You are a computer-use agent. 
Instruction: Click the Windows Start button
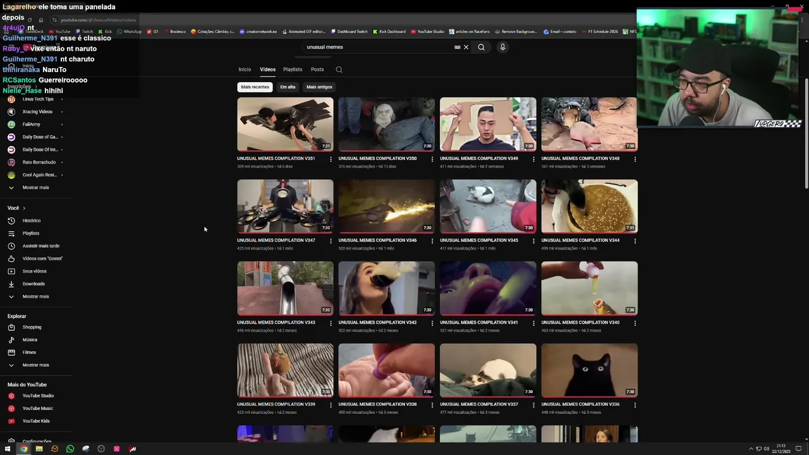point(8,449)
